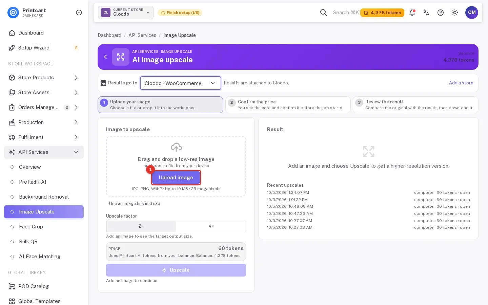Select Image Upscale sidebar item

tap(44, 212)
